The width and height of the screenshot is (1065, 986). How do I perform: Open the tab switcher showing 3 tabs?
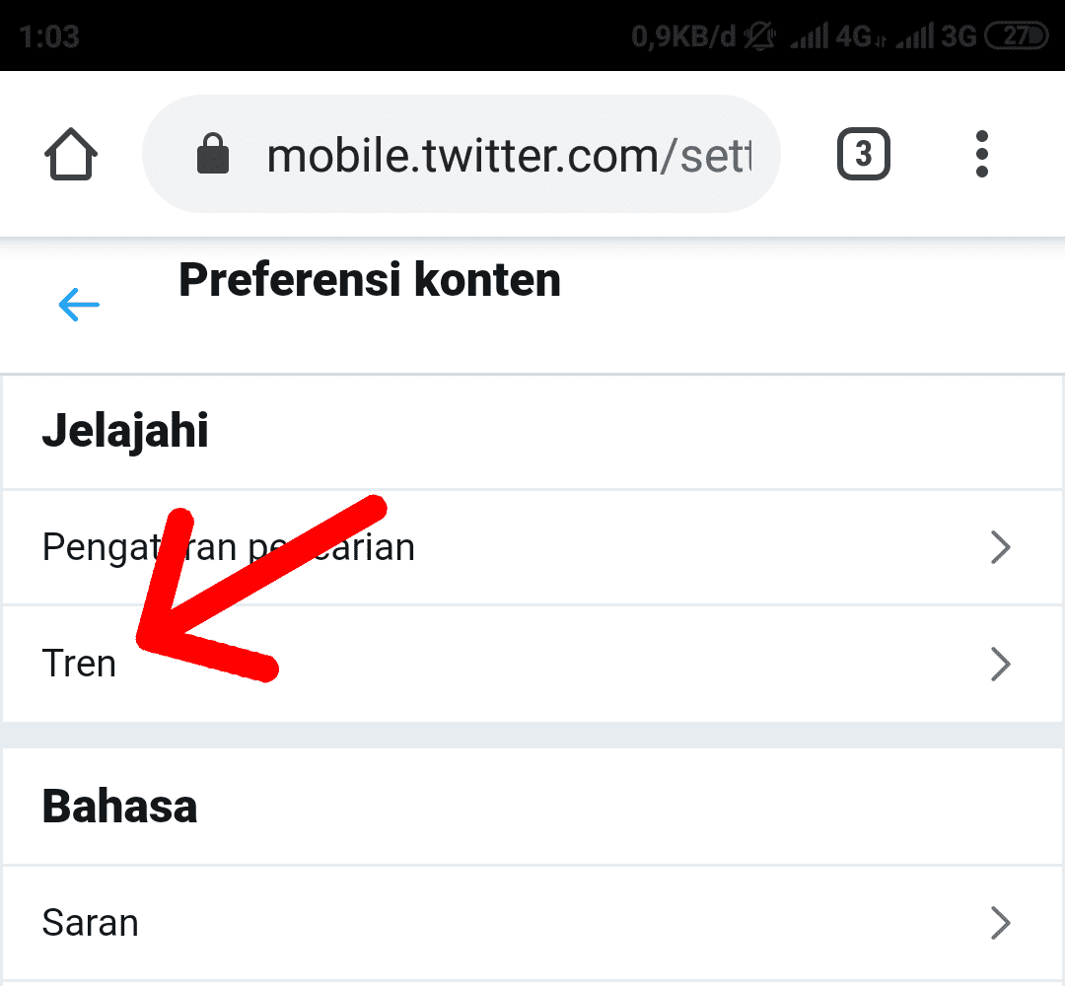pos(863,154)
